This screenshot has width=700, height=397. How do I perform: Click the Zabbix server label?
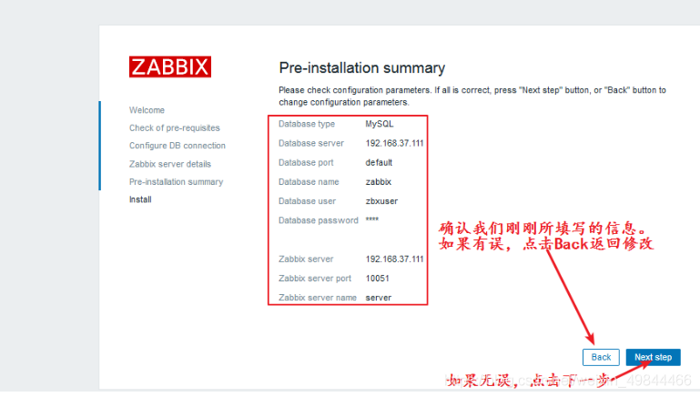(x=306, y=259)
